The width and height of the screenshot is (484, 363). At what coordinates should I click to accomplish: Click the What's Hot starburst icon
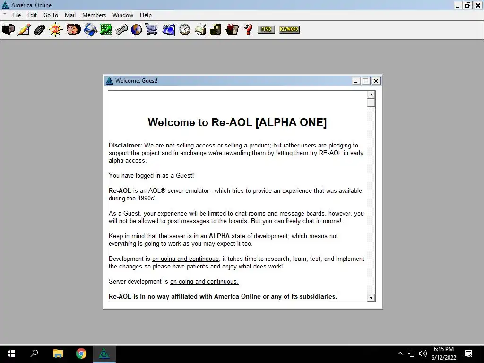[x=56, y=30]
